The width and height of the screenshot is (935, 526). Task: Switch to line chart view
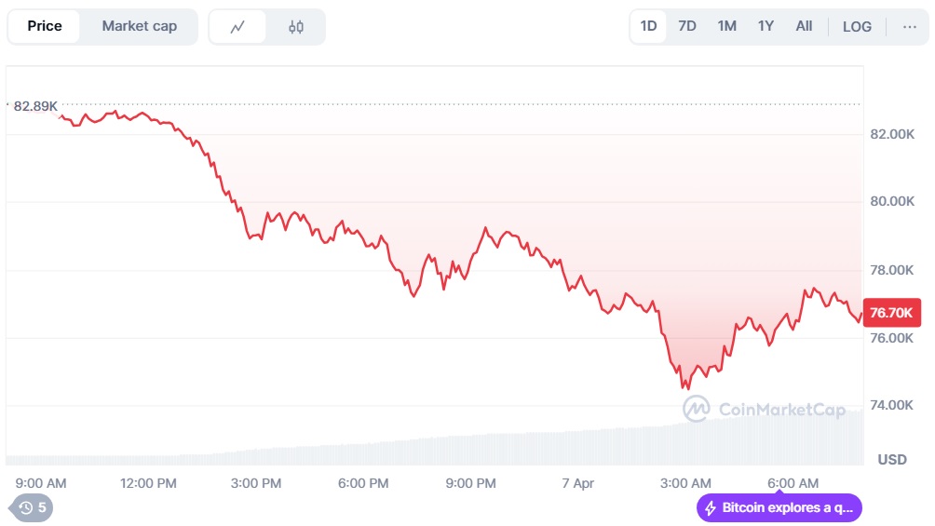tap(237, 27)
